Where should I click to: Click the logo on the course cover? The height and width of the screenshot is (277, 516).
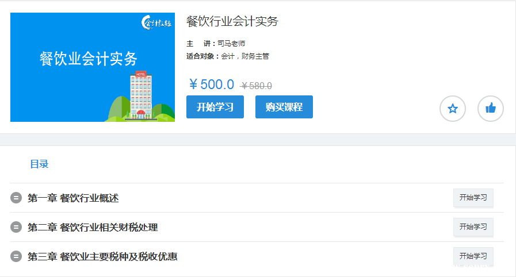tap(156, 24)
